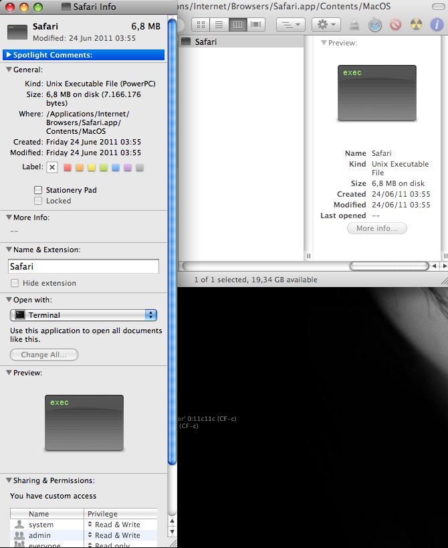This screenshot has width=448, height=548.
Task: Collapse the Preview section in Safari Info
Action: (9, 373)
